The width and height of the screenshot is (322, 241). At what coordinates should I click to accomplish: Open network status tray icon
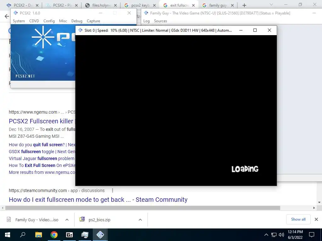tap(274, 235)
